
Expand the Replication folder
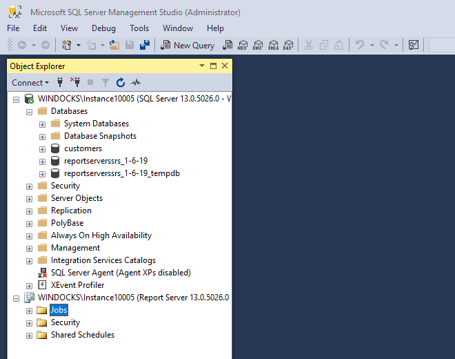coord(29,212)
